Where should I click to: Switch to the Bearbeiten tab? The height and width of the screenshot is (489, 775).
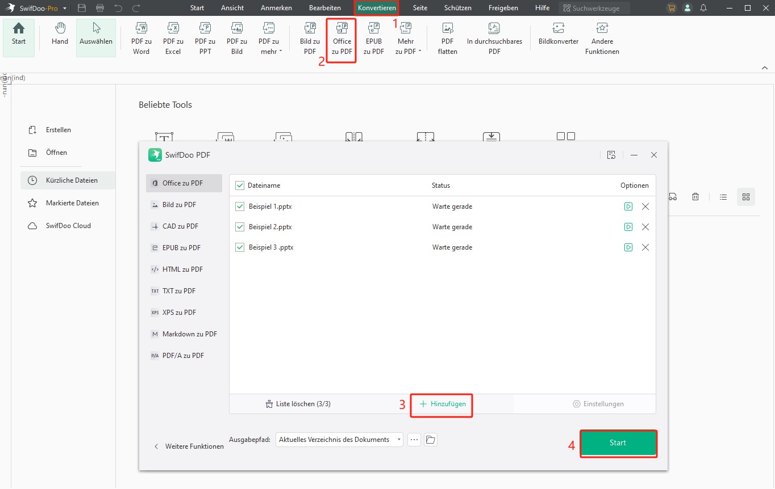325,8
